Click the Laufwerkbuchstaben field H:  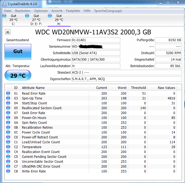96,66
